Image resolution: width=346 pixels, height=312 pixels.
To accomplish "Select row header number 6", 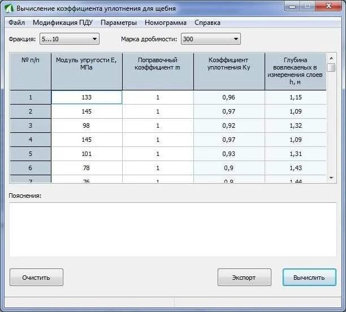I will 31,168.
